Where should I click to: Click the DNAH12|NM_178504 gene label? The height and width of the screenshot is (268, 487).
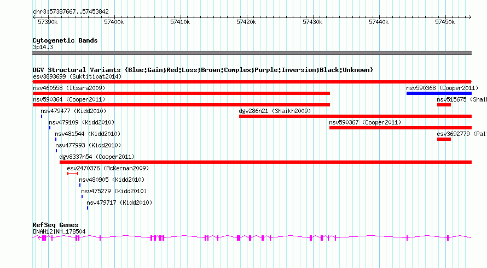pyautogui.click(x=59, y=231)
